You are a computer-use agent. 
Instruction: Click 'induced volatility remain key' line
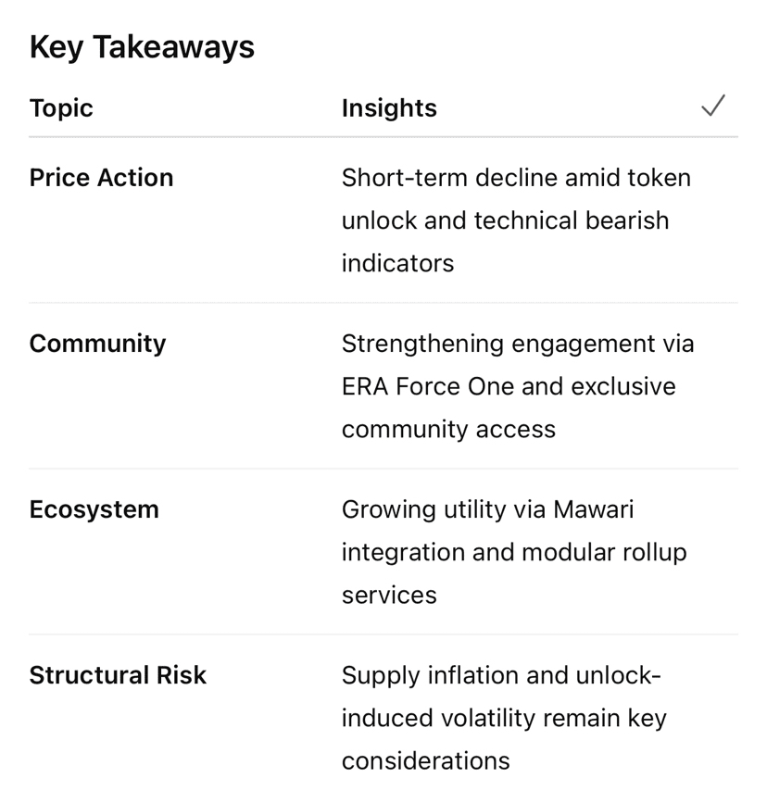click(x=504, y=719)
